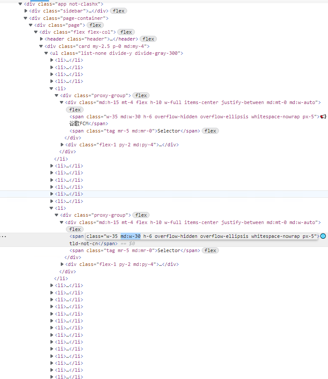Click the tld-not-cn text node
Screen dimensions: 328x379
tap(84, 243)
